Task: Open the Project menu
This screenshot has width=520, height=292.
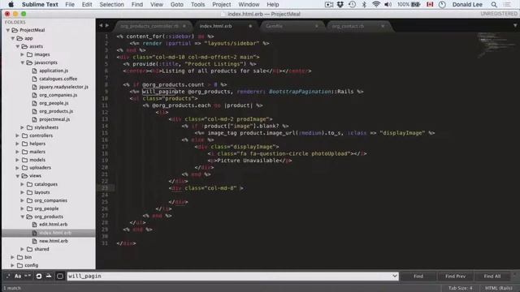Action: click(x=222, y=5)
